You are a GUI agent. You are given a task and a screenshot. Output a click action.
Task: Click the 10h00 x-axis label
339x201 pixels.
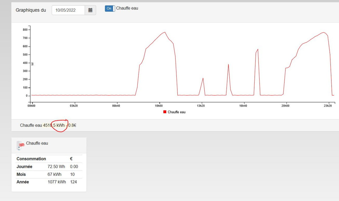tap(159, 106)
